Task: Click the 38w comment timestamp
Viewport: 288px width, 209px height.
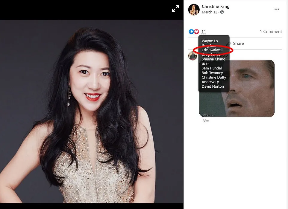Action: pos(205,121)
